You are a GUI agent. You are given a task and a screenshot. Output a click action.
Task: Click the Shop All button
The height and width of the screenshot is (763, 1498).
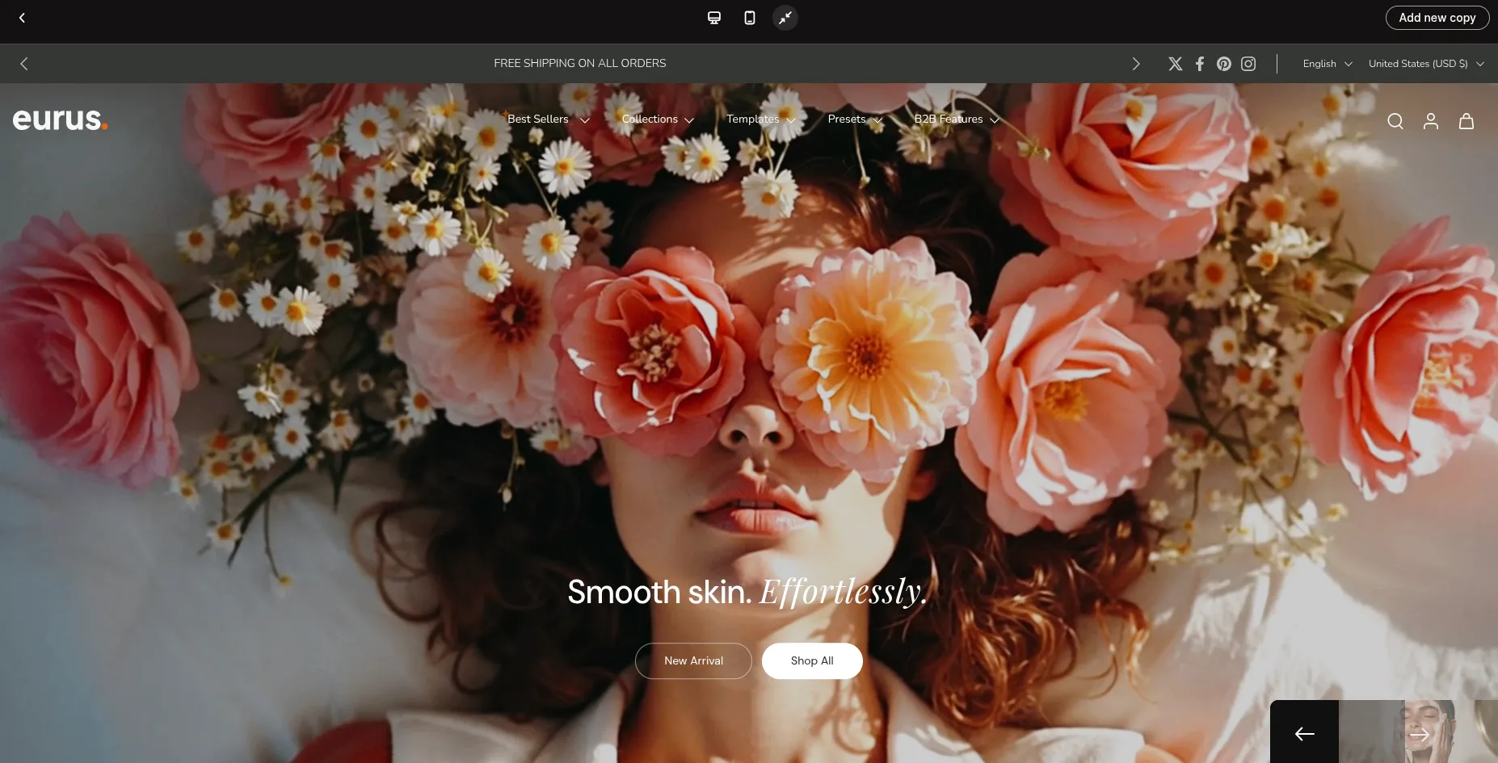[x=812, y=661]
